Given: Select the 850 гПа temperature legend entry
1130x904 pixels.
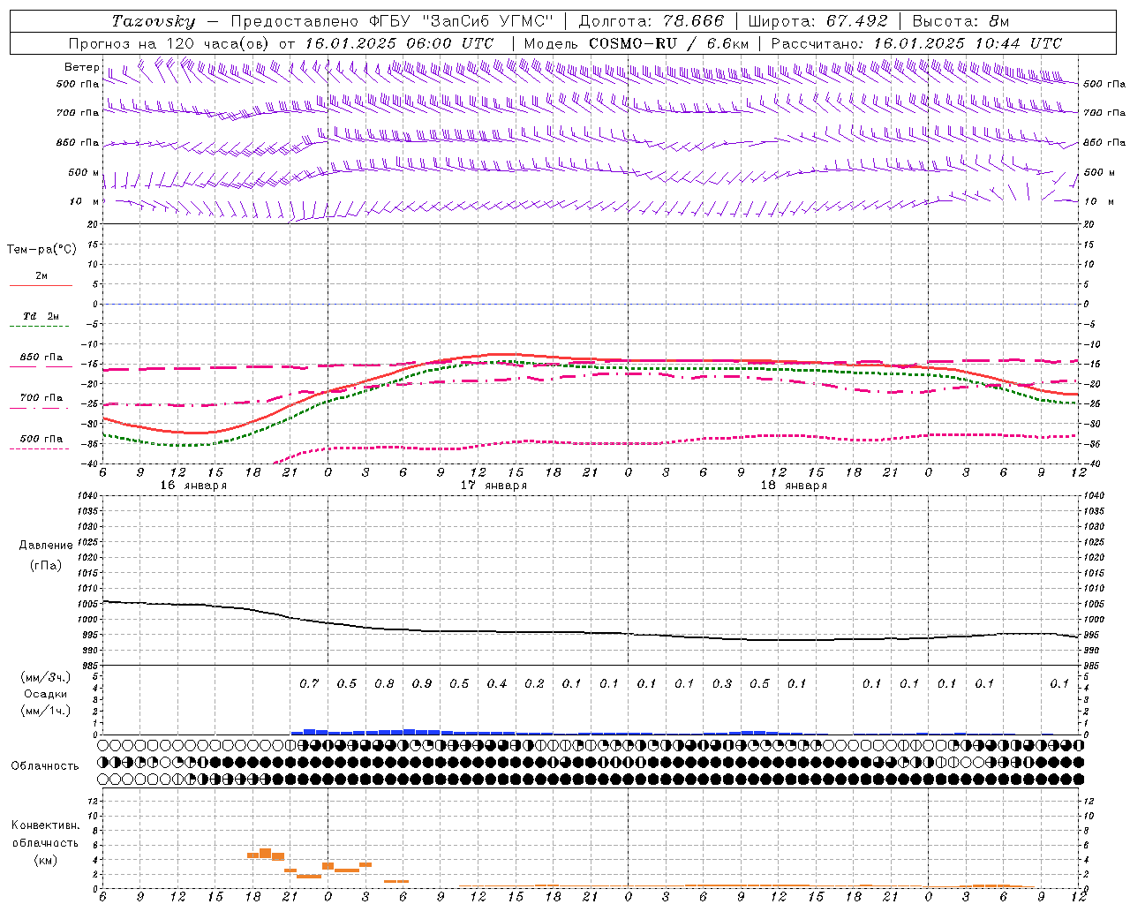Looking at the screenshot, I should click(x=41, y=358).
